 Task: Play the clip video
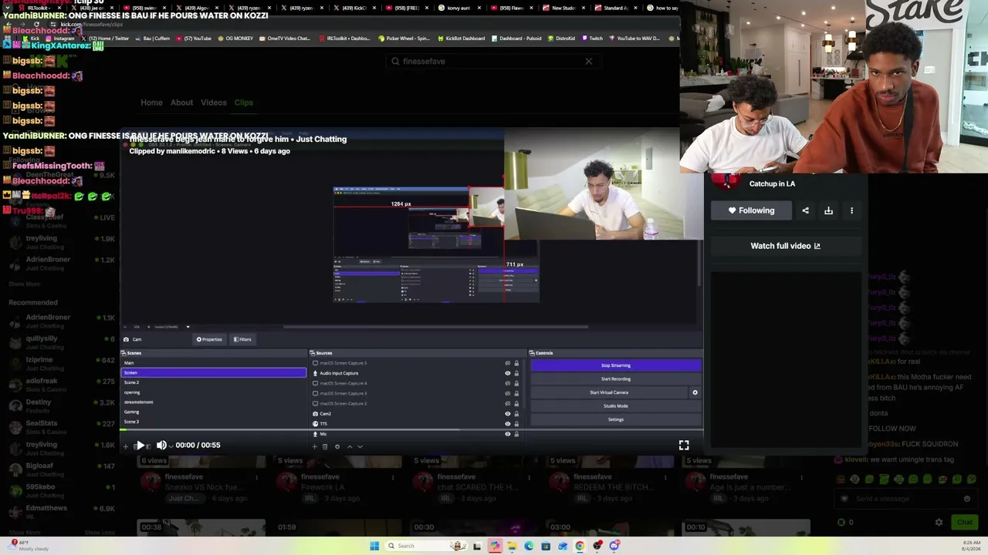click(x=140, y=445)
